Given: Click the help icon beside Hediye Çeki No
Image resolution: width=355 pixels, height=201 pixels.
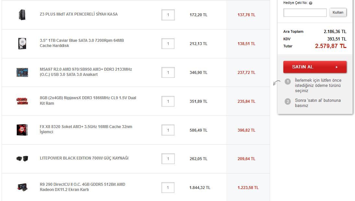Looking at the screenshot, I should tap(311, 3).
